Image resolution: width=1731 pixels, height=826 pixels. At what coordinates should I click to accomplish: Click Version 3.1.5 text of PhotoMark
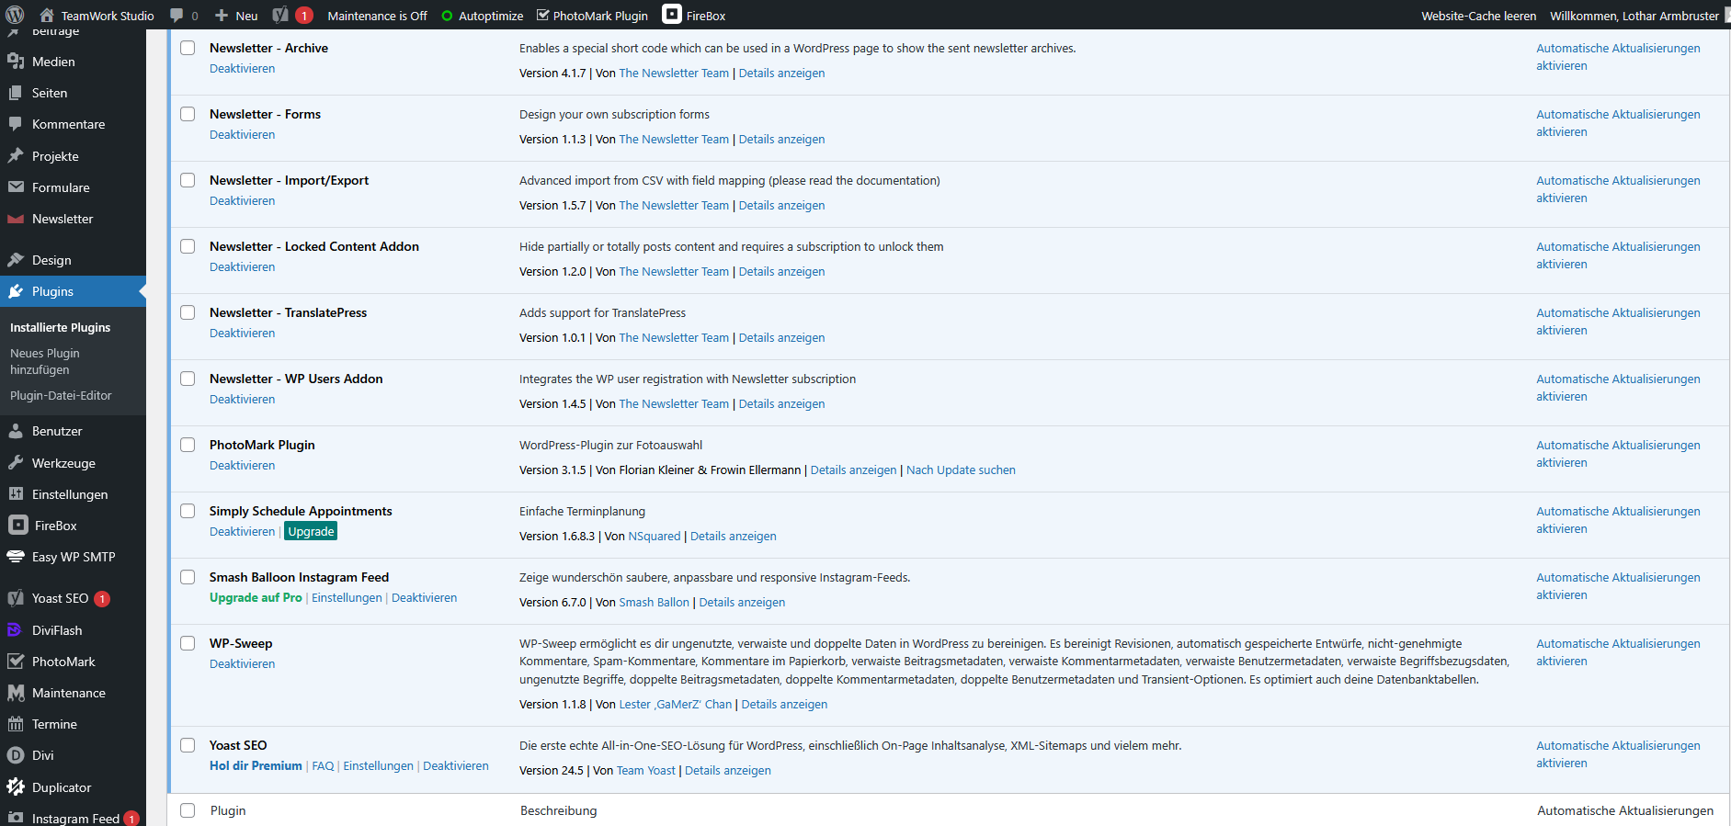pos(552,470)
